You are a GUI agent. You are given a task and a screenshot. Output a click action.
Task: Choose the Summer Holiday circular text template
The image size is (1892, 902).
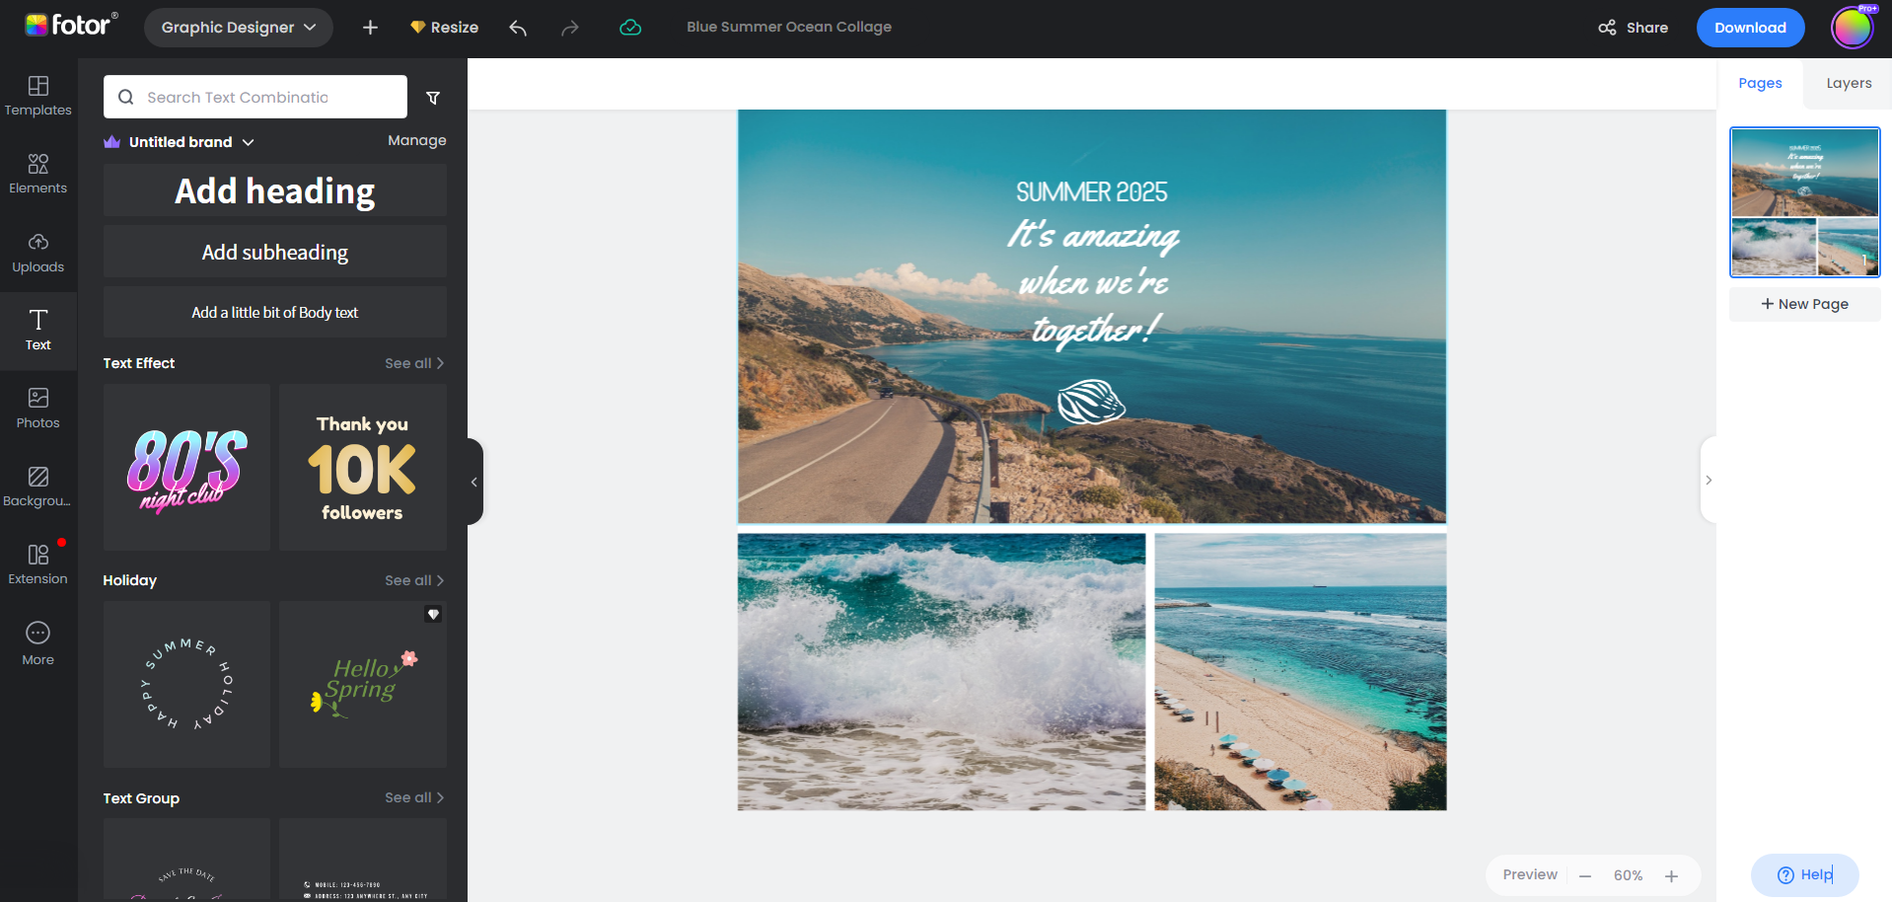[186, 684]
